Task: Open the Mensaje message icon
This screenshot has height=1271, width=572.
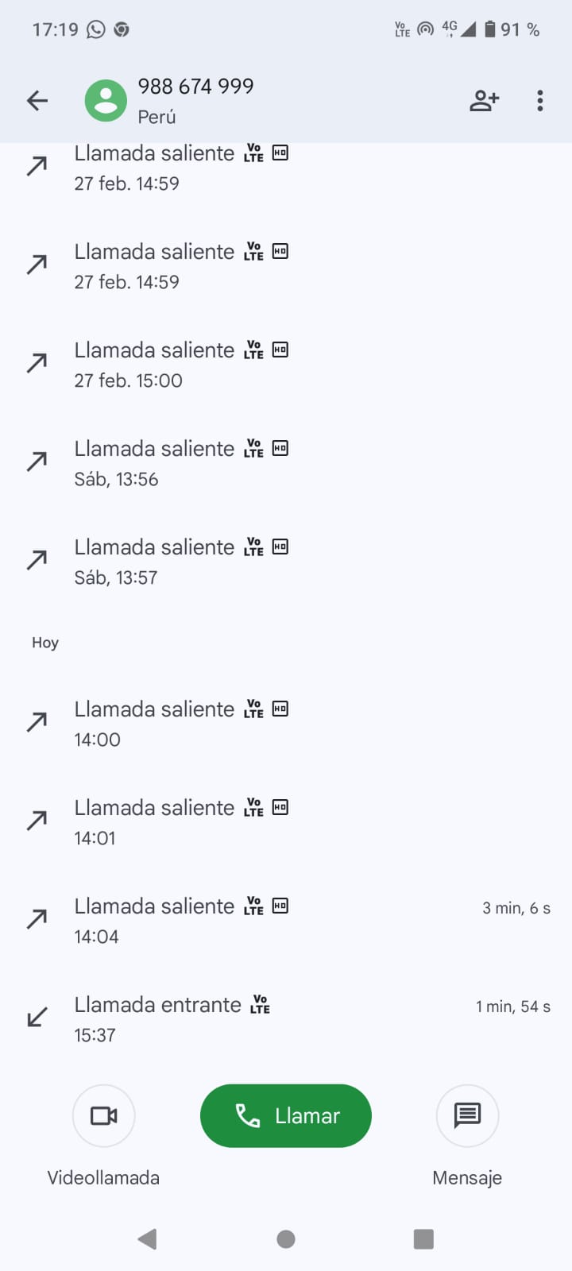Action: click(x=467, y=1115)
